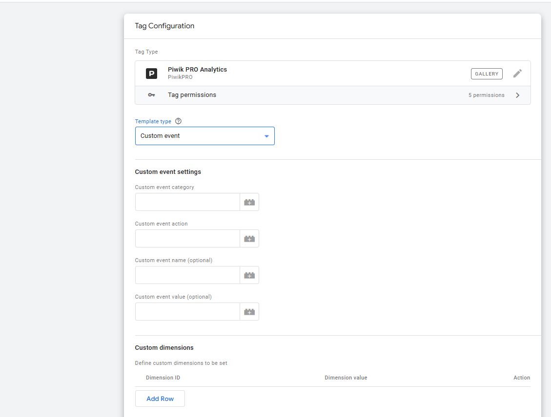Open variable picker for Custom event action
The image size is (551, 417).
[x=249, y=238]
